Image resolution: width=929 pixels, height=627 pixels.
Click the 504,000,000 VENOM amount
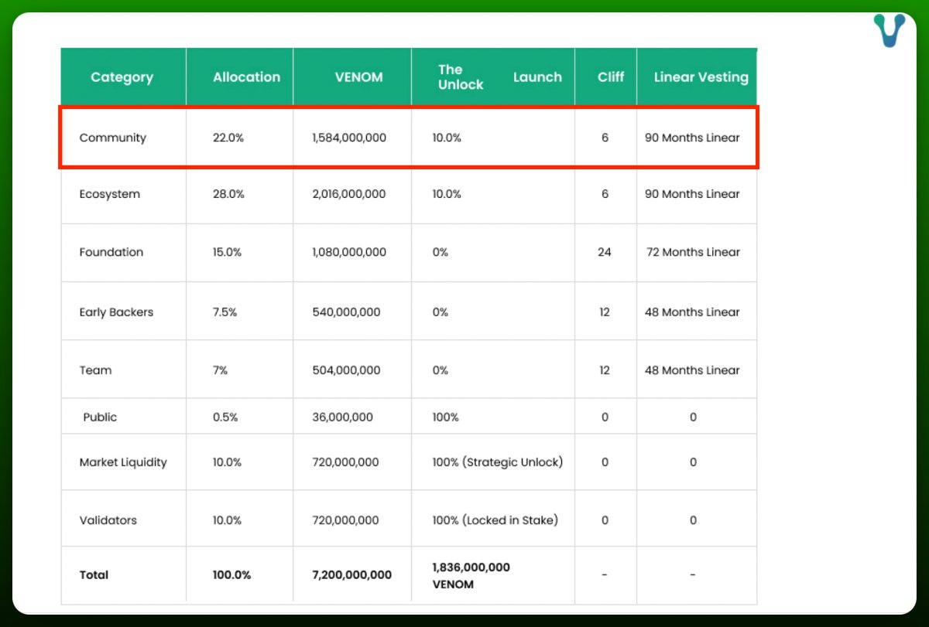[x=346, y=370]
